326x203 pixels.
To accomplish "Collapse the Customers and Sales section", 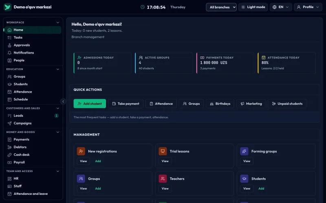I will click(58, 108).
